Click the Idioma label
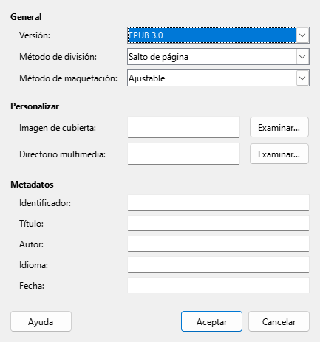 click(33, 265)
